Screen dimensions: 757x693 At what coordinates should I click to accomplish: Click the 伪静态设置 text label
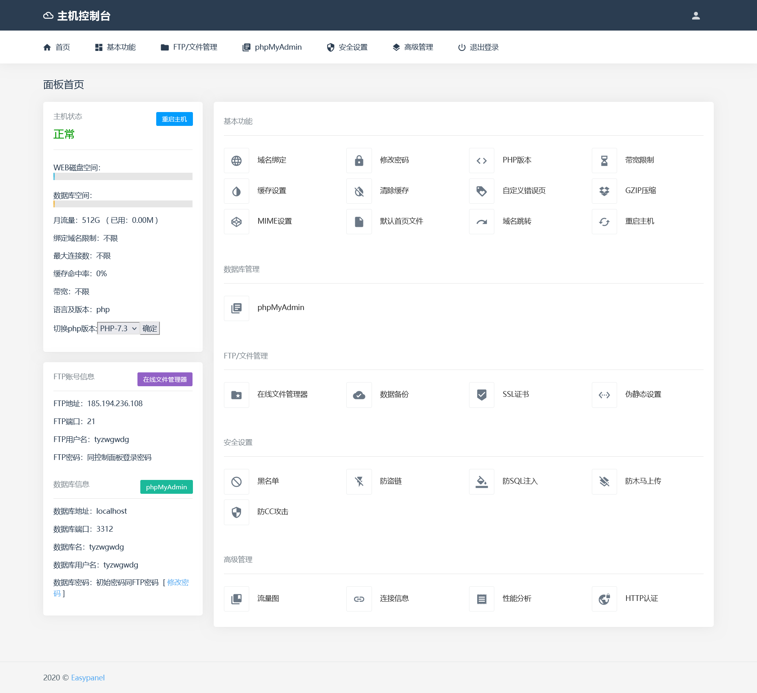(644, 394)
